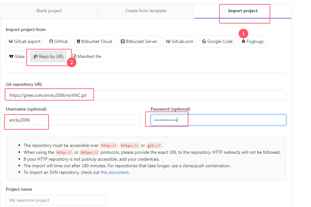Focus the Git repository URL field

coord(146,95)
